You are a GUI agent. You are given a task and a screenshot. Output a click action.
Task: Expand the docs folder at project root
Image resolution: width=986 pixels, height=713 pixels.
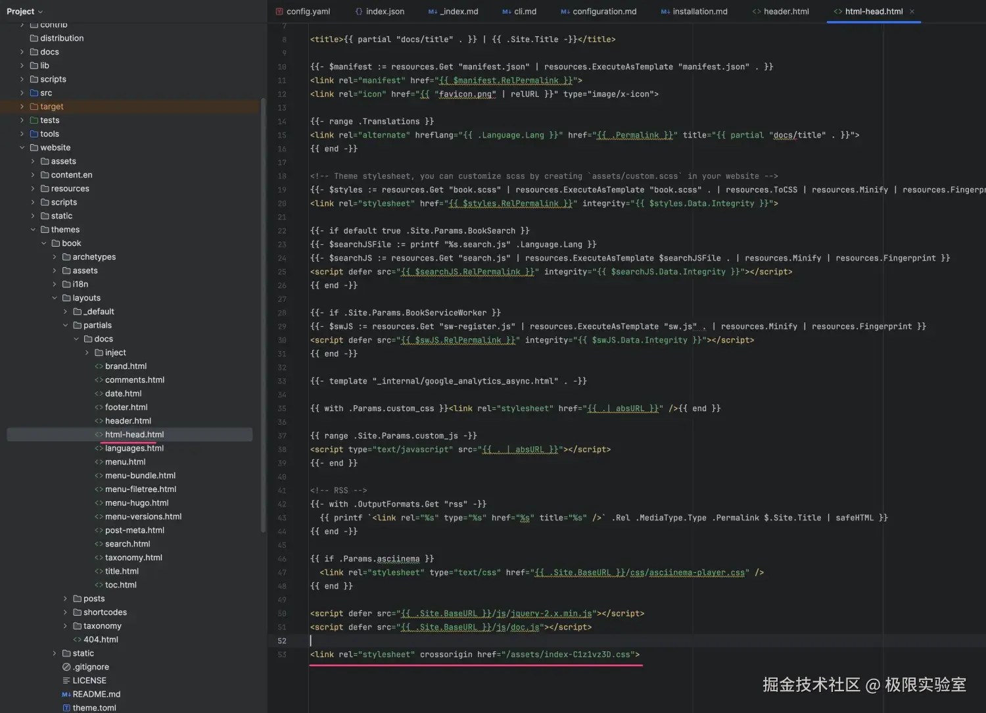[x=22, y=52]
